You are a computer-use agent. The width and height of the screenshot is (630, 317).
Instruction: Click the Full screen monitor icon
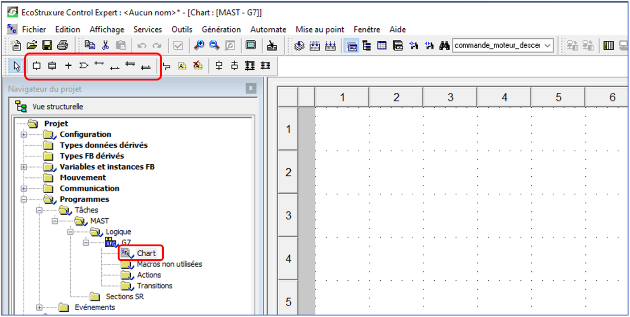pyautogui.click(x=250, y=46)
